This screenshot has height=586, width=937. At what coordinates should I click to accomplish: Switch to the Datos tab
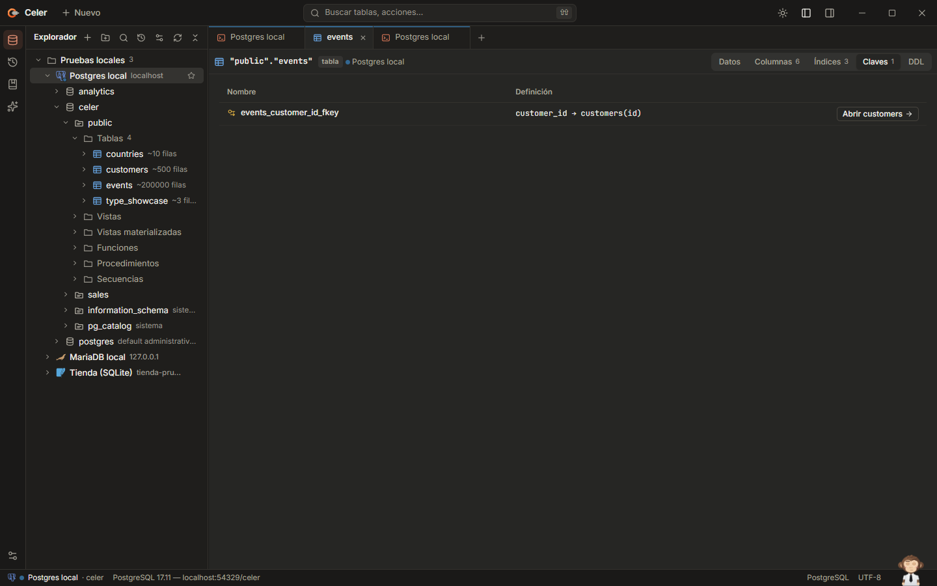[729, 62]
